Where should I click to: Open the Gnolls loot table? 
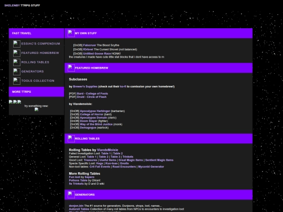[x=124, y=163]
